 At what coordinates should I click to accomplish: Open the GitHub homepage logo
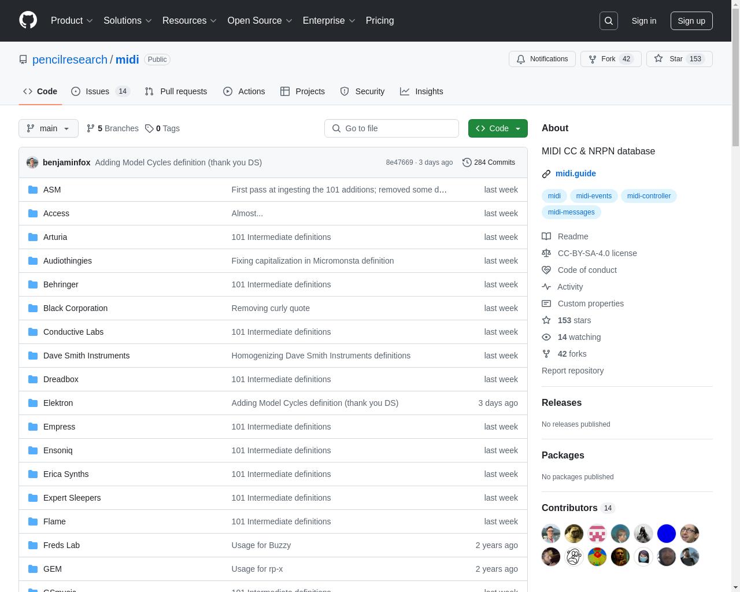click(x=28, y=20)
